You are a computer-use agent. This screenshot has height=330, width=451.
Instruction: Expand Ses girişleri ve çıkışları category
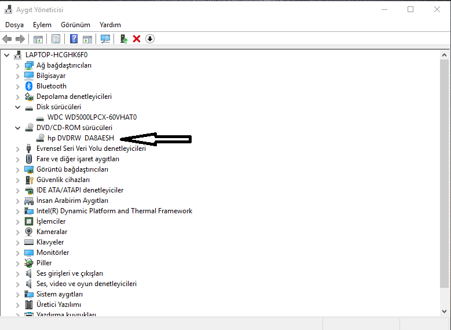coord(18,274)
